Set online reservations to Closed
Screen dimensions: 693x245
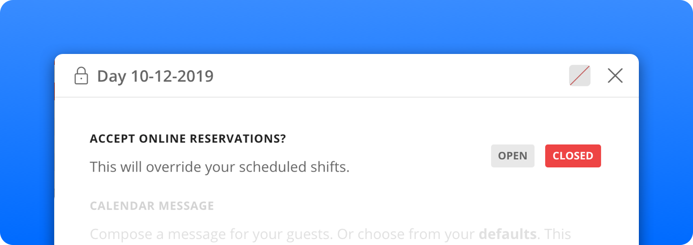(573, 156)
